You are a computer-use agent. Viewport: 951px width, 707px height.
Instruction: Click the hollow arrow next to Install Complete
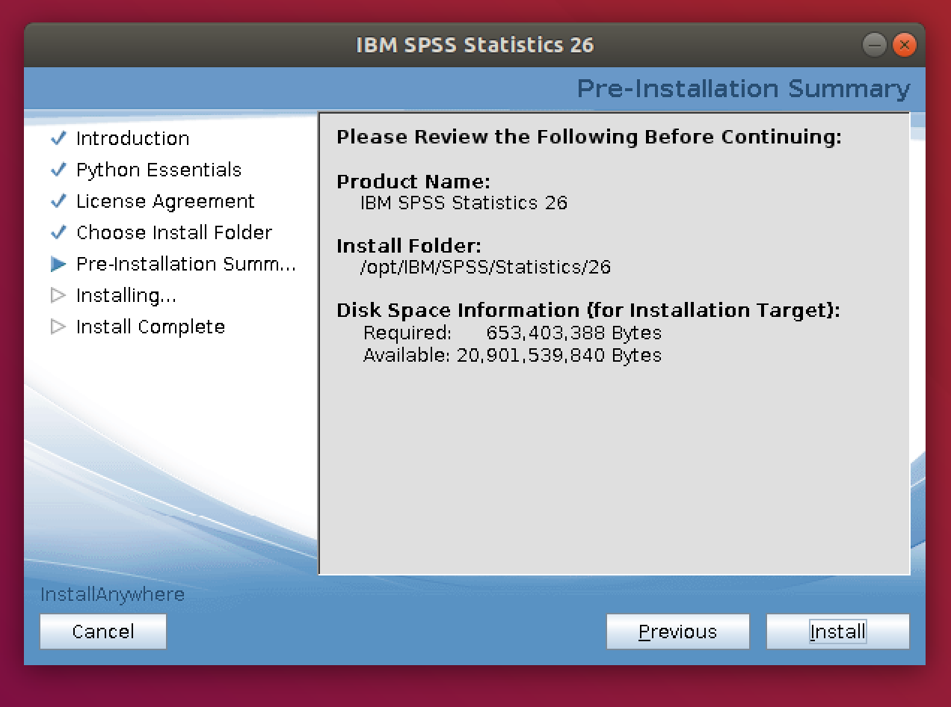point(58,327)
